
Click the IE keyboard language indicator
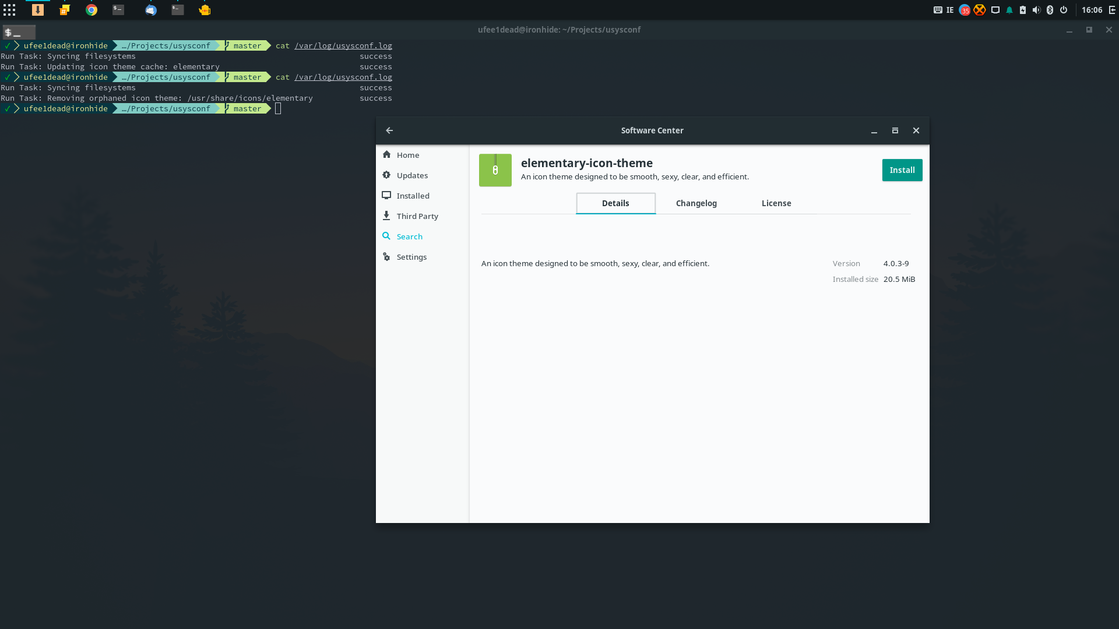pyautogui.click(x=950, y=10)
